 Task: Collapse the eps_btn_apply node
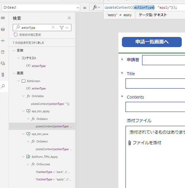[x=23, y=111]
